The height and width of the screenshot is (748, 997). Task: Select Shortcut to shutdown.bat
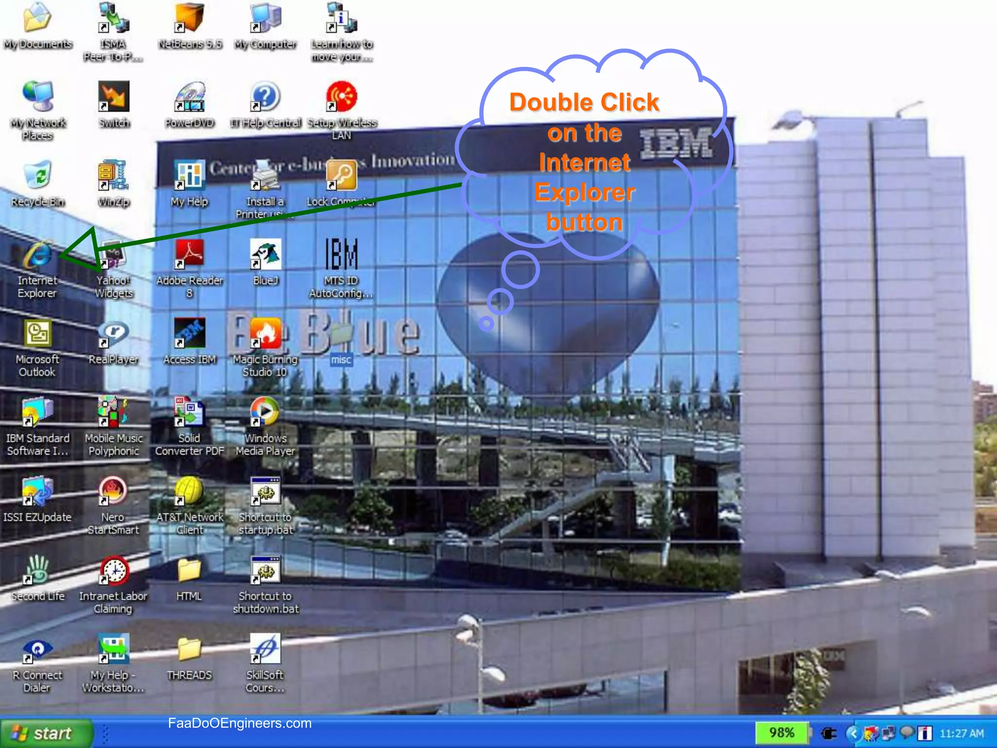point(265,570)
